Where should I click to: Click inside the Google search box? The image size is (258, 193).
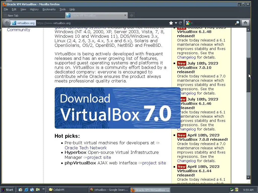pos(214,23)
